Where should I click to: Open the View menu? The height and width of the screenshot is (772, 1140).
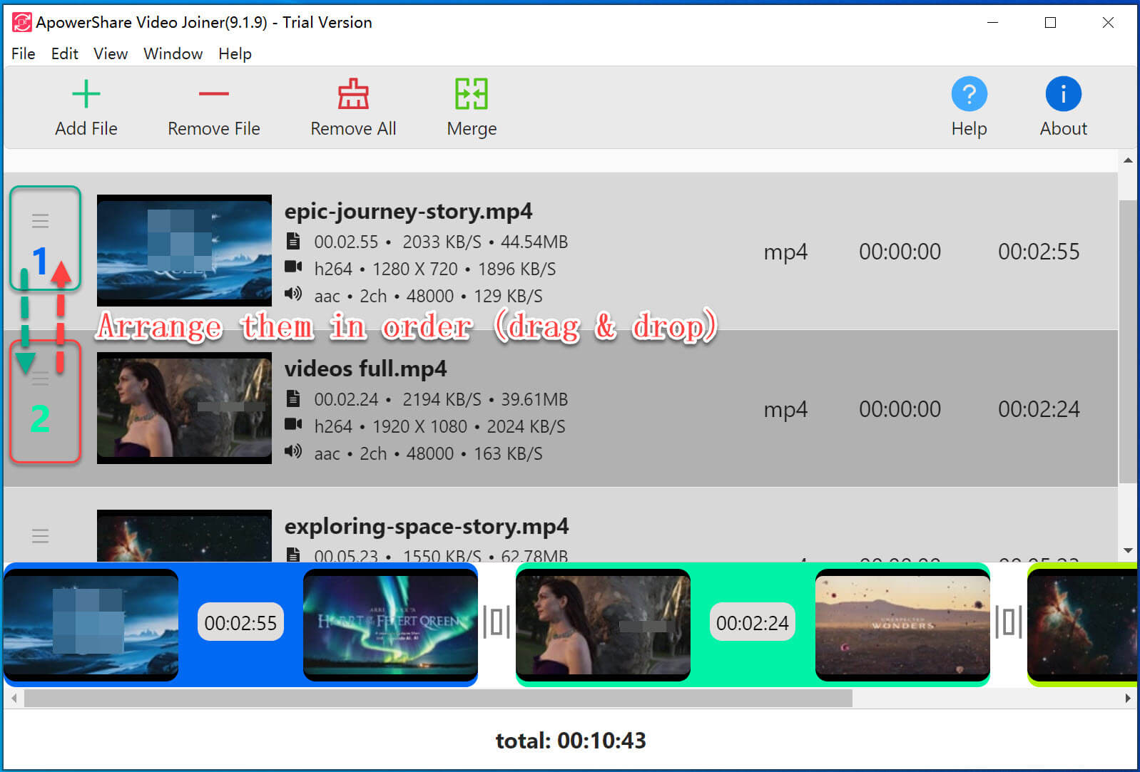pyautogui.click(x=111, y=54)
